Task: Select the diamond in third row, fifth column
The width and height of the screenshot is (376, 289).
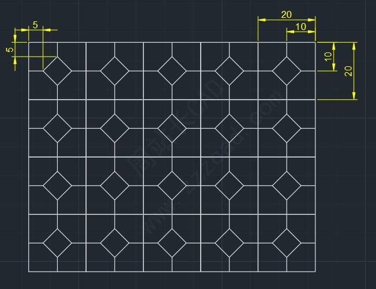Action: 287,185
